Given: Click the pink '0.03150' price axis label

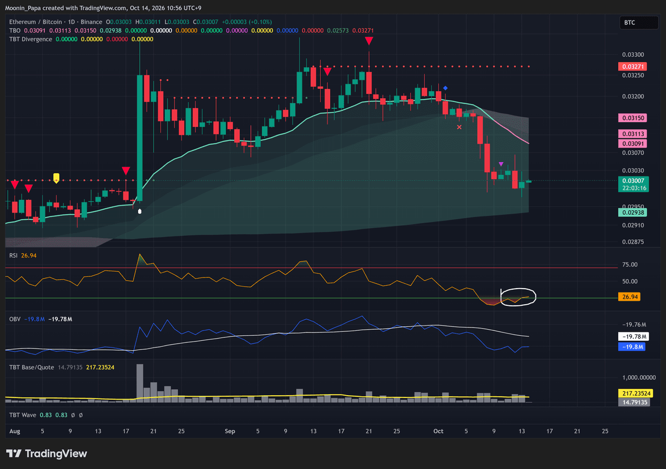Looking at the screenshot, I should [633, 118].
